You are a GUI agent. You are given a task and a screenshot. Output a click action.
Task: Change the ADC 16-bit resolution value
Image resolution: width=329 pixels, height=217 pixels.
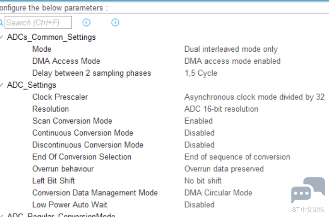click(221, 109)
